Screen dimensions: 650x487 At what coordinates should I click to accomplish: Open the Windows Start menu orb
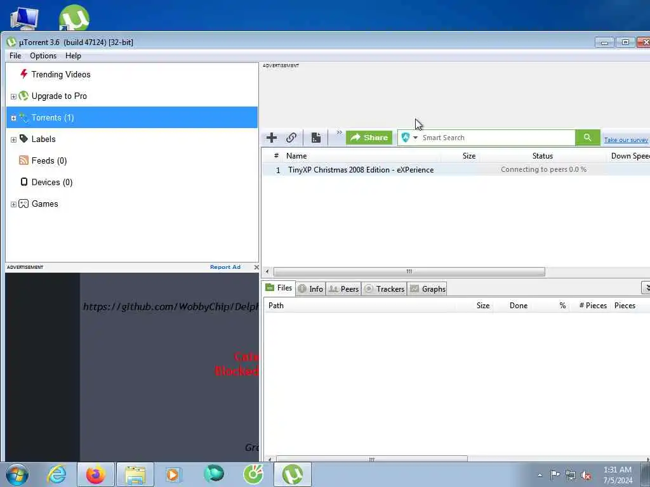tap(17, 474)
